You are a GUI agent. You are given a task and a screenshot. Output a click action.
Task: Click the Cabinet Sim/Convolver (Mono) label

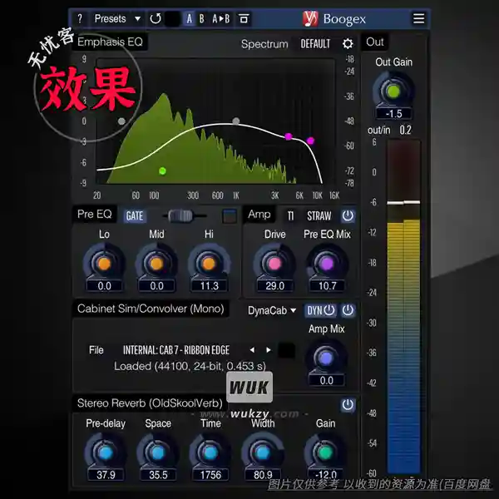(x=151, y=309)
